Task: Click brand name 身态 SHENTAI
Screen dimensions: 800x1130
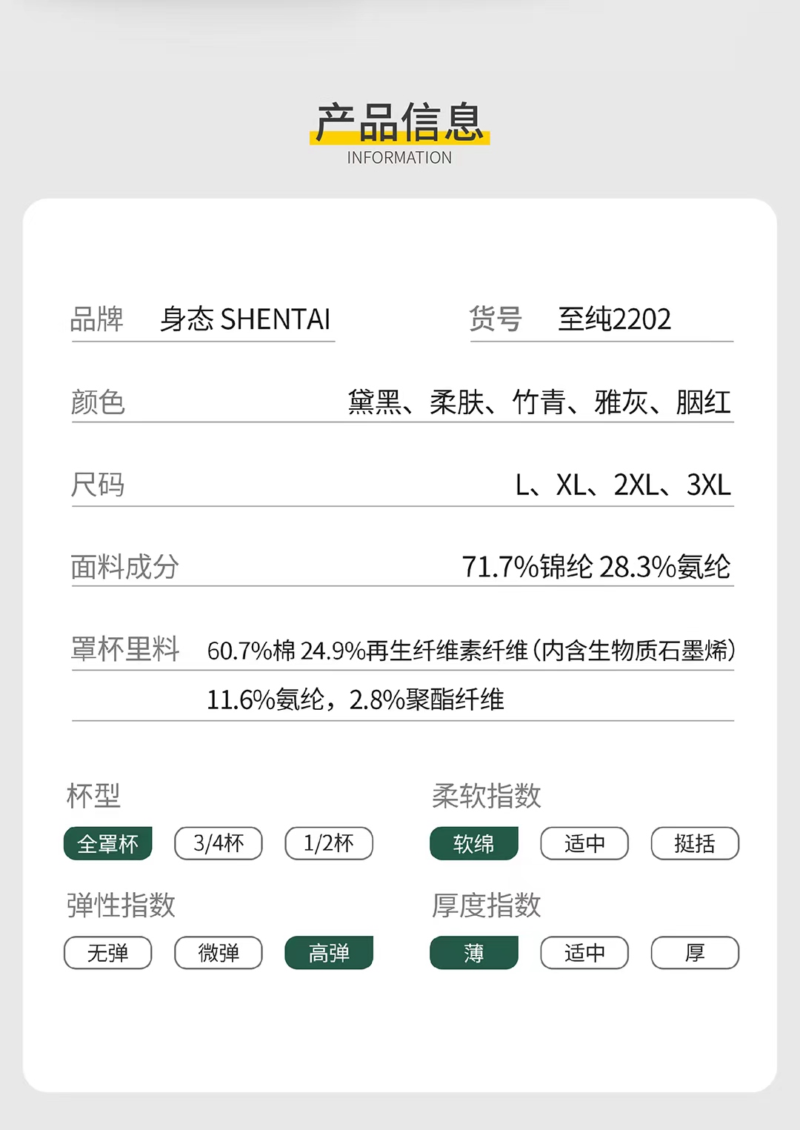Action: point(245,319)
